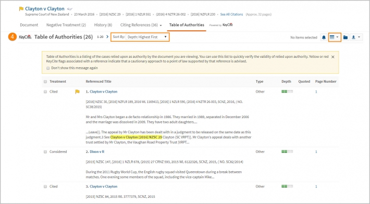
Task: Click the yellow KeyCite flag beside case title
Action: coord(21,9)
